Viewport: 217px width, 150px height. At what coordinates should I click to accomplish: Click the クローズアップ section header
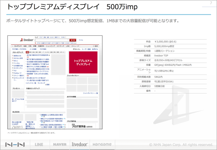[18, 52]
